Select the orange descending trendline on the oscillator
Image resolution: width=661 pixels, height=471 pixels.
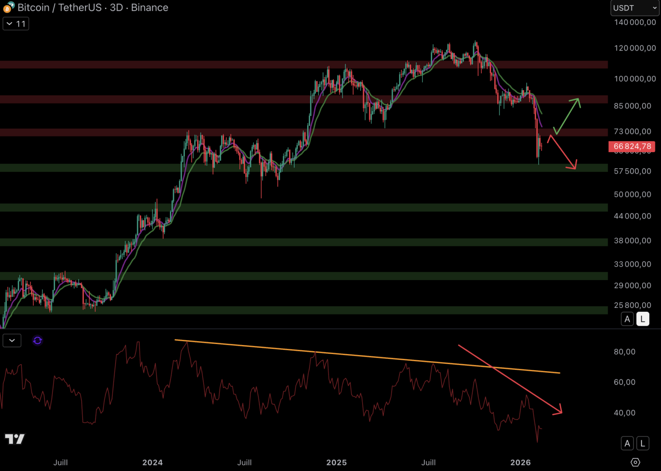click(x=367, y=356)
